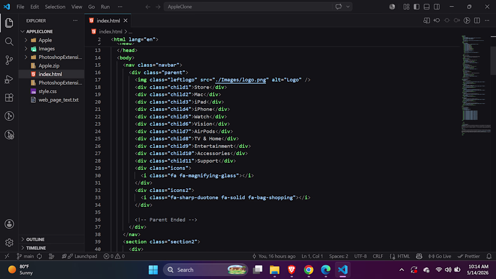Open the Explorer view in activity bar
496x279 pixels.
pyautogui.click(x=9, y=23)
